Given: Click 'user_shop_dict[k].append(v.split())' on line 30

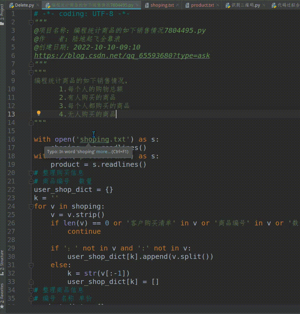Looking at the screenshot, I should (140, 256).
